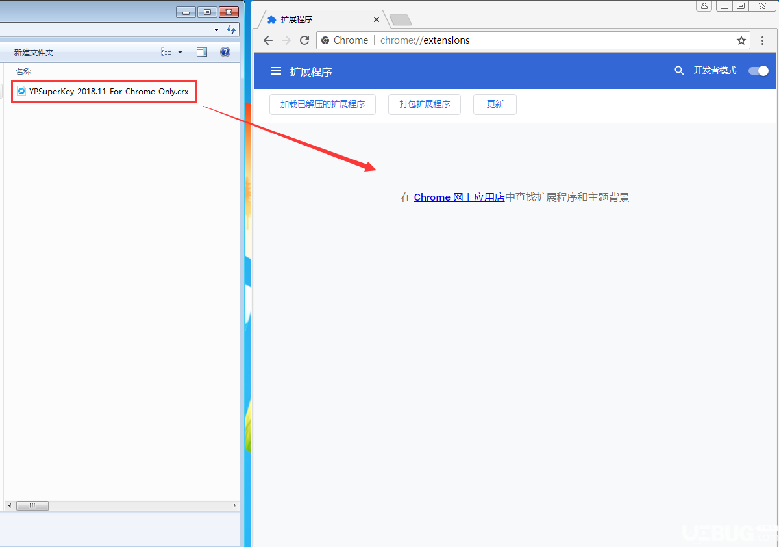779x547 pixels.
Task: Maximize the Explorer window
Action: [x=207, y=12]
